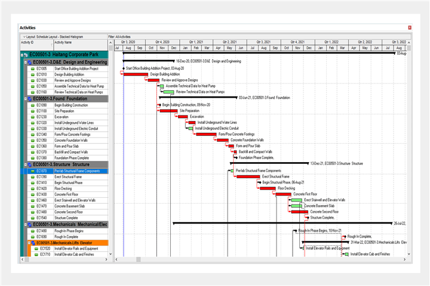Image resolution: width=430 pixels, height=286 pixels.
Task: Click the activity table's vertical scrollbar down arrow
Action: click(x=110, y=254)
